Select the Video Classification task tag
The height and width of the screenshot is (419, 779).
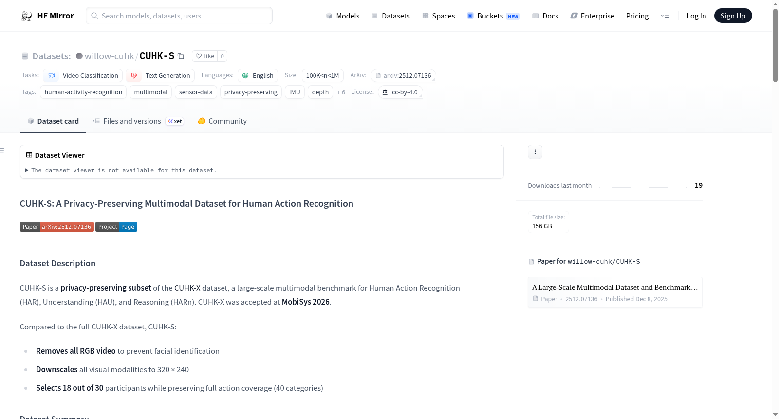point(83,75)
